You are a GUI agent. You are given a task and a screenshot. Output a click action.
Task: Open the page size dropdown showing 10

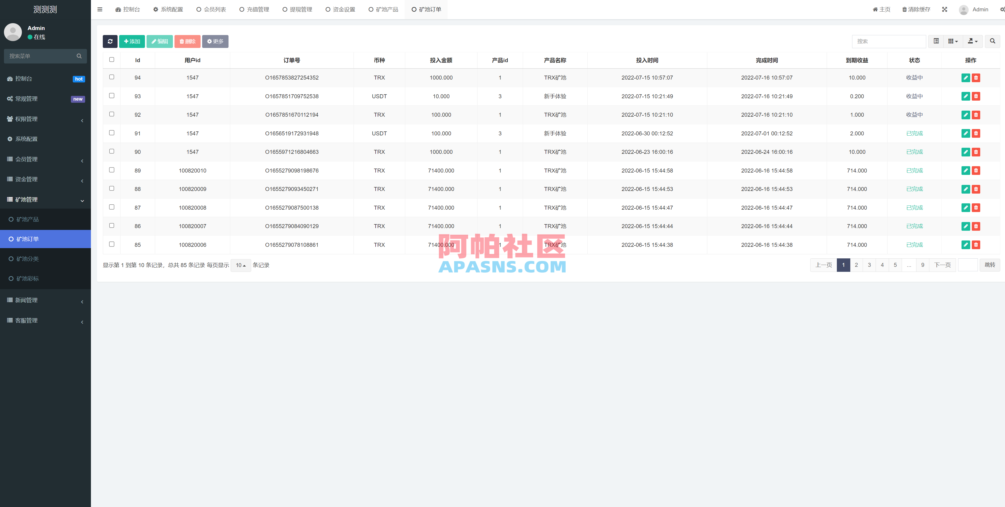point(241,265)
